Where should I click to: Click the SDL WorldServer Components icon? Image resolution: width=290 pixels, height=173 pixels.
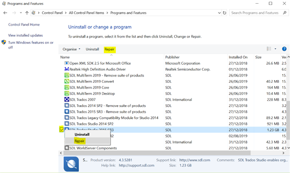67,148
